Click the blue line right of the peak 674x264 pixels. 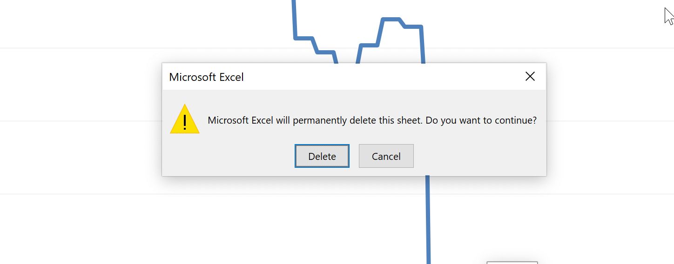tap(422, 44)
